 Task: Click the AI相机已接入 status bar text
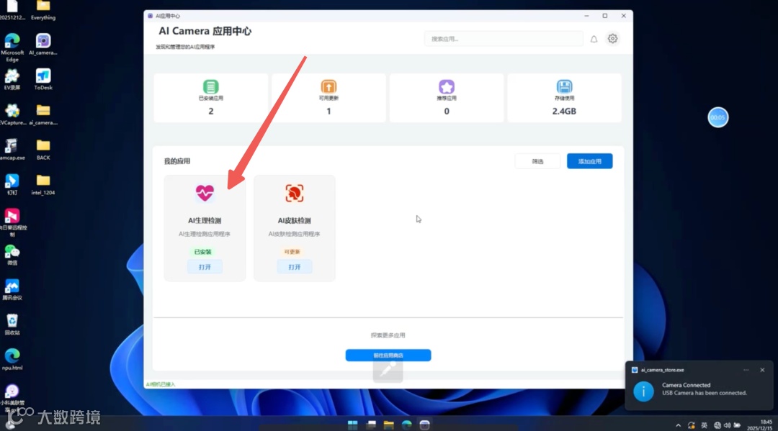coord(161,384)
